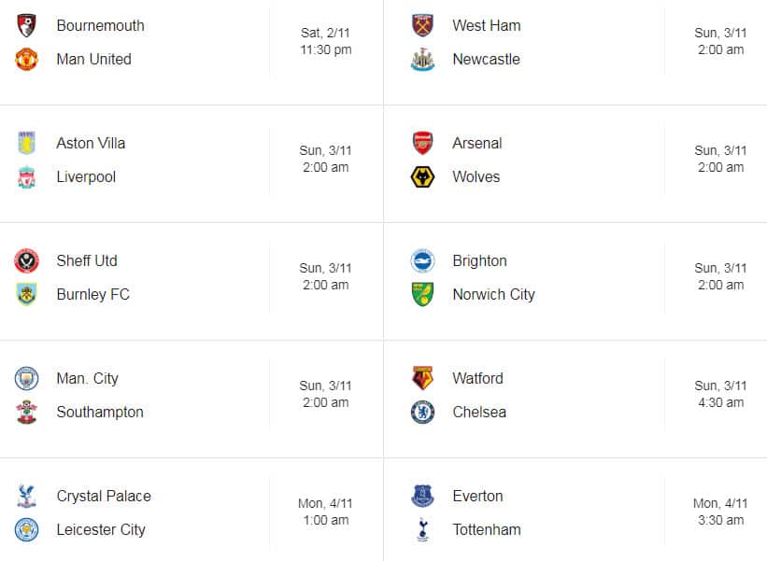Viewport: 767px width, 561px height.
Task: Click the Sheff Utd team name
Action: pyautogui.click(x=87, y=260)
